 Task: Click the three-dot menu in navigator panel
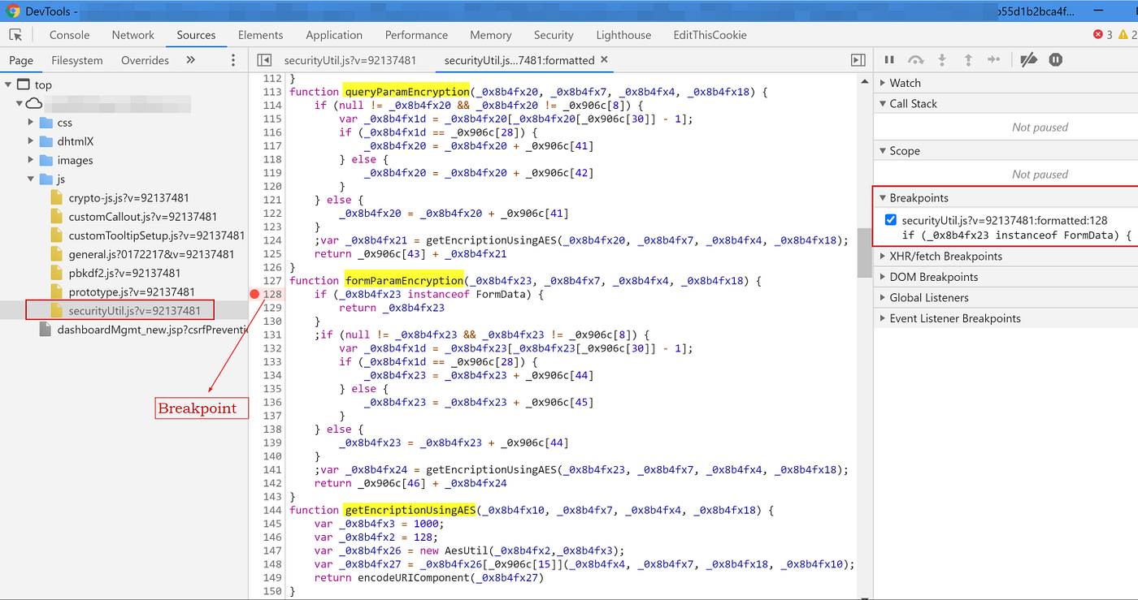coord(233,60)
